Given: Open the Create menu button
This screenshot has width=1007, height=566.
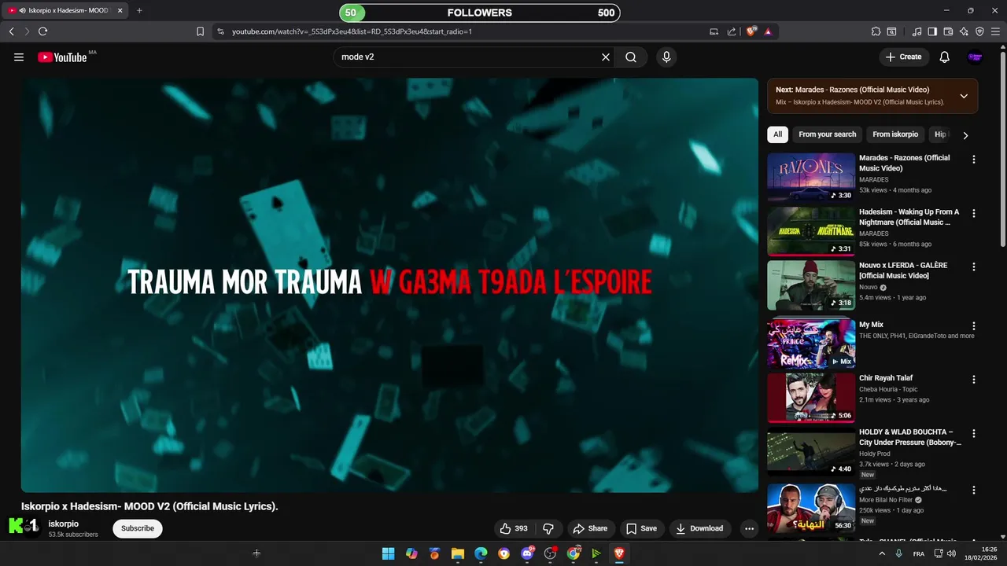Looking at the screenshot, I should (903, 57).
